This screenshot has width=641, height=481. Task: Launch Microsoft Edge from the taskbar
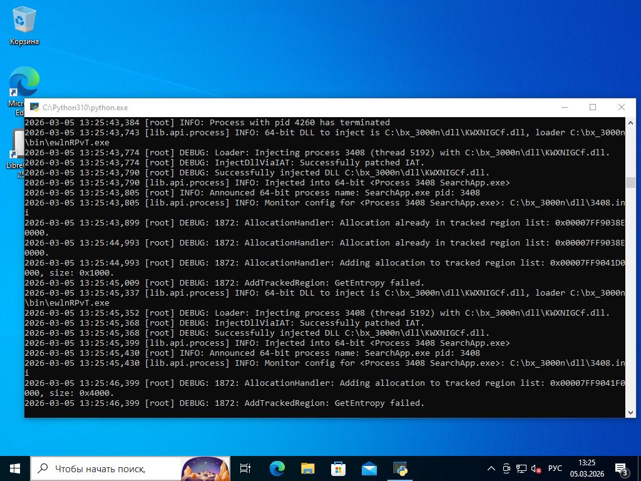(277, 468)
